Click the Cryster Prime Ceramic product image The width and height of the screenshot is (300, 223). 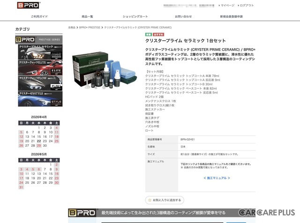pos(98,67)
